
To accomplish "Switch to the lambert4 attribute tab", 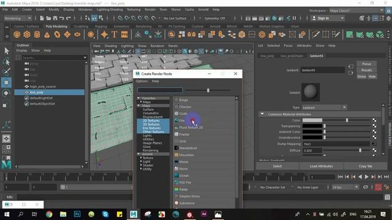I will point(316,56).
